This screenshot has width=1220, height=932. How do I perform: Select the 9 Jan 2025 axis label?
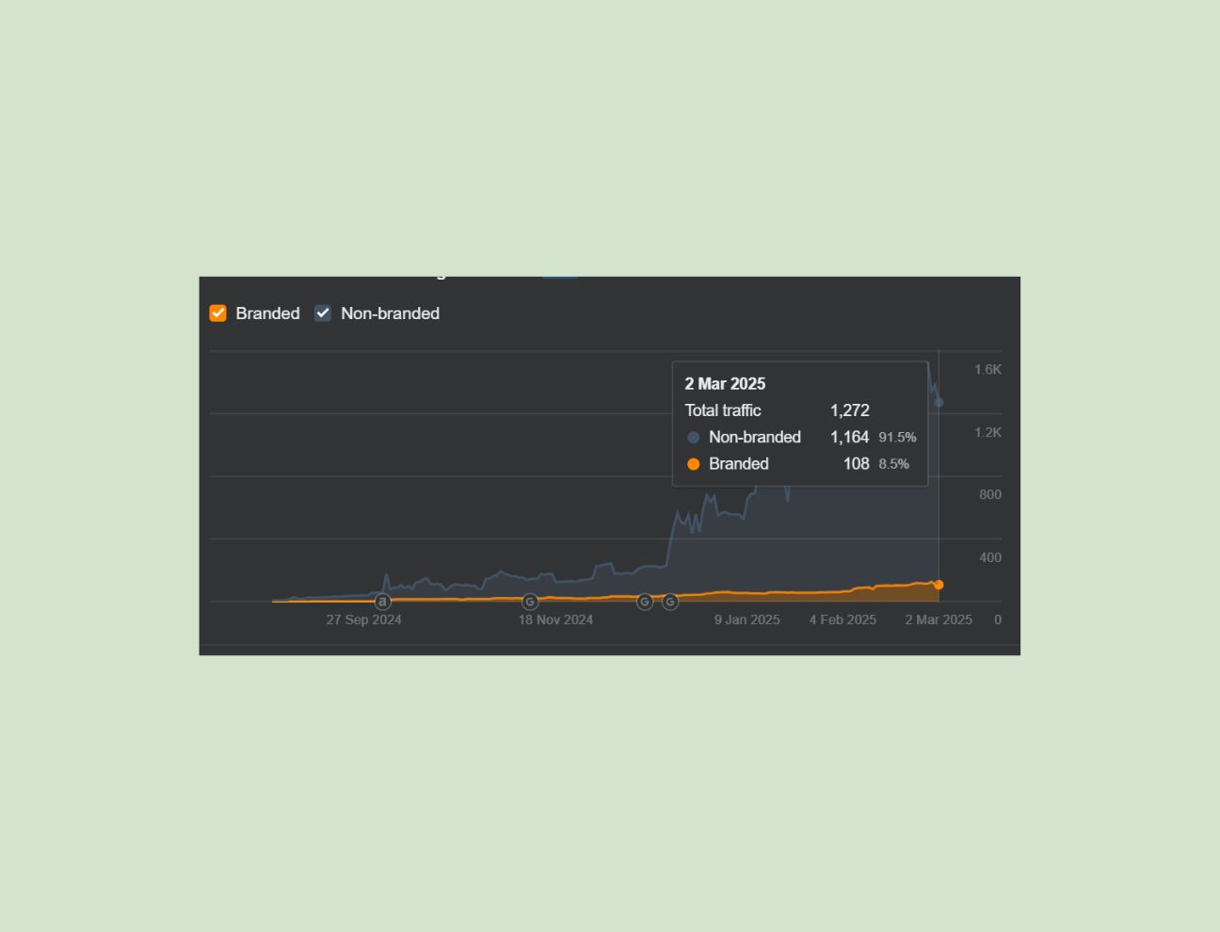[x=746, y=619]
